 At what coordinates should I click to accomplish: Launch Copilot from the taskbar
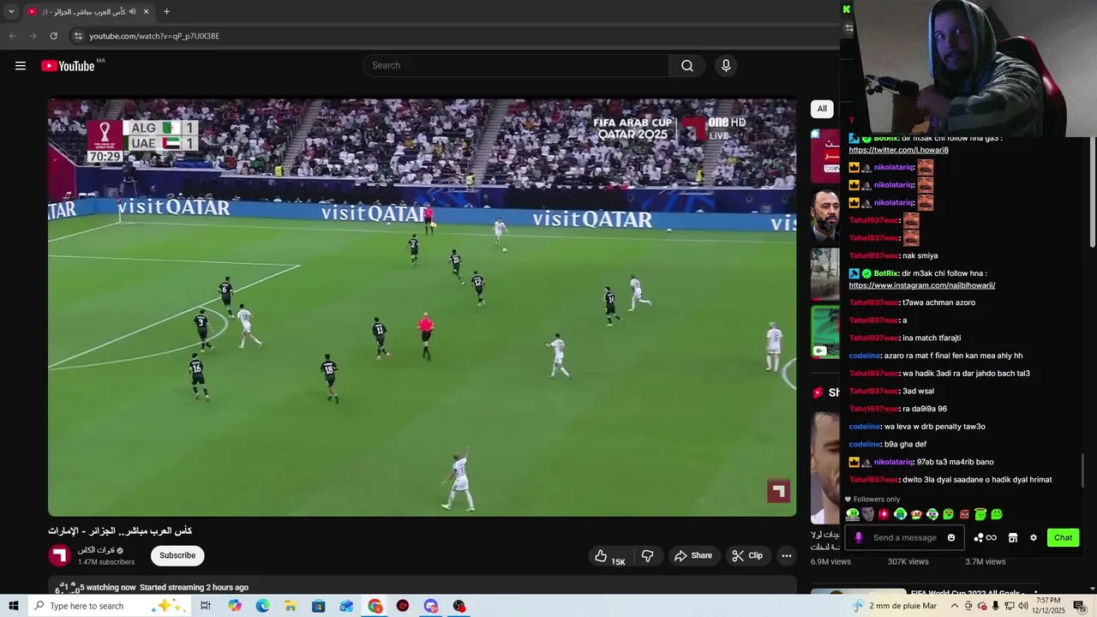tap(235, 606)
